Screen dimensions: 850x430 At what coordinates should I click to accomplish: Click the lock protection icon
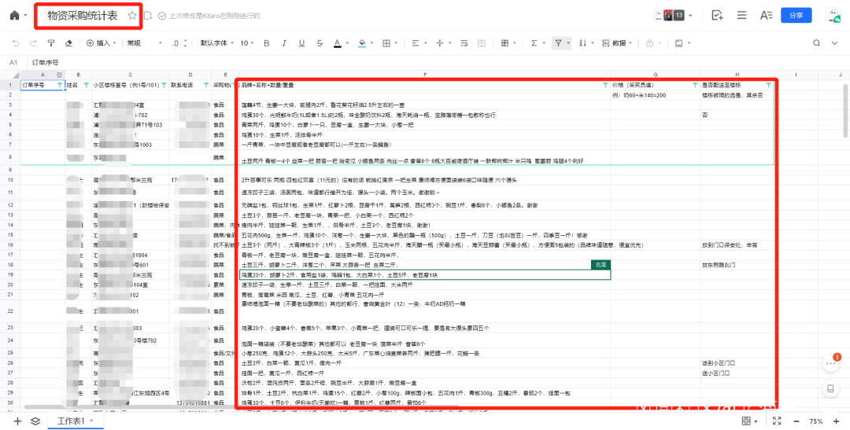tap(649, 43)
